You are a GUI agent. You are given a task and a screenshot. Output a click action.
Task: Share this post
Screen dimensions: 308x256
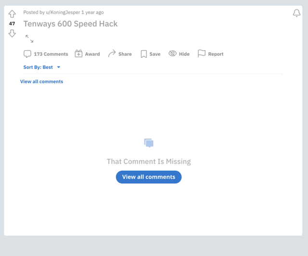120,54
